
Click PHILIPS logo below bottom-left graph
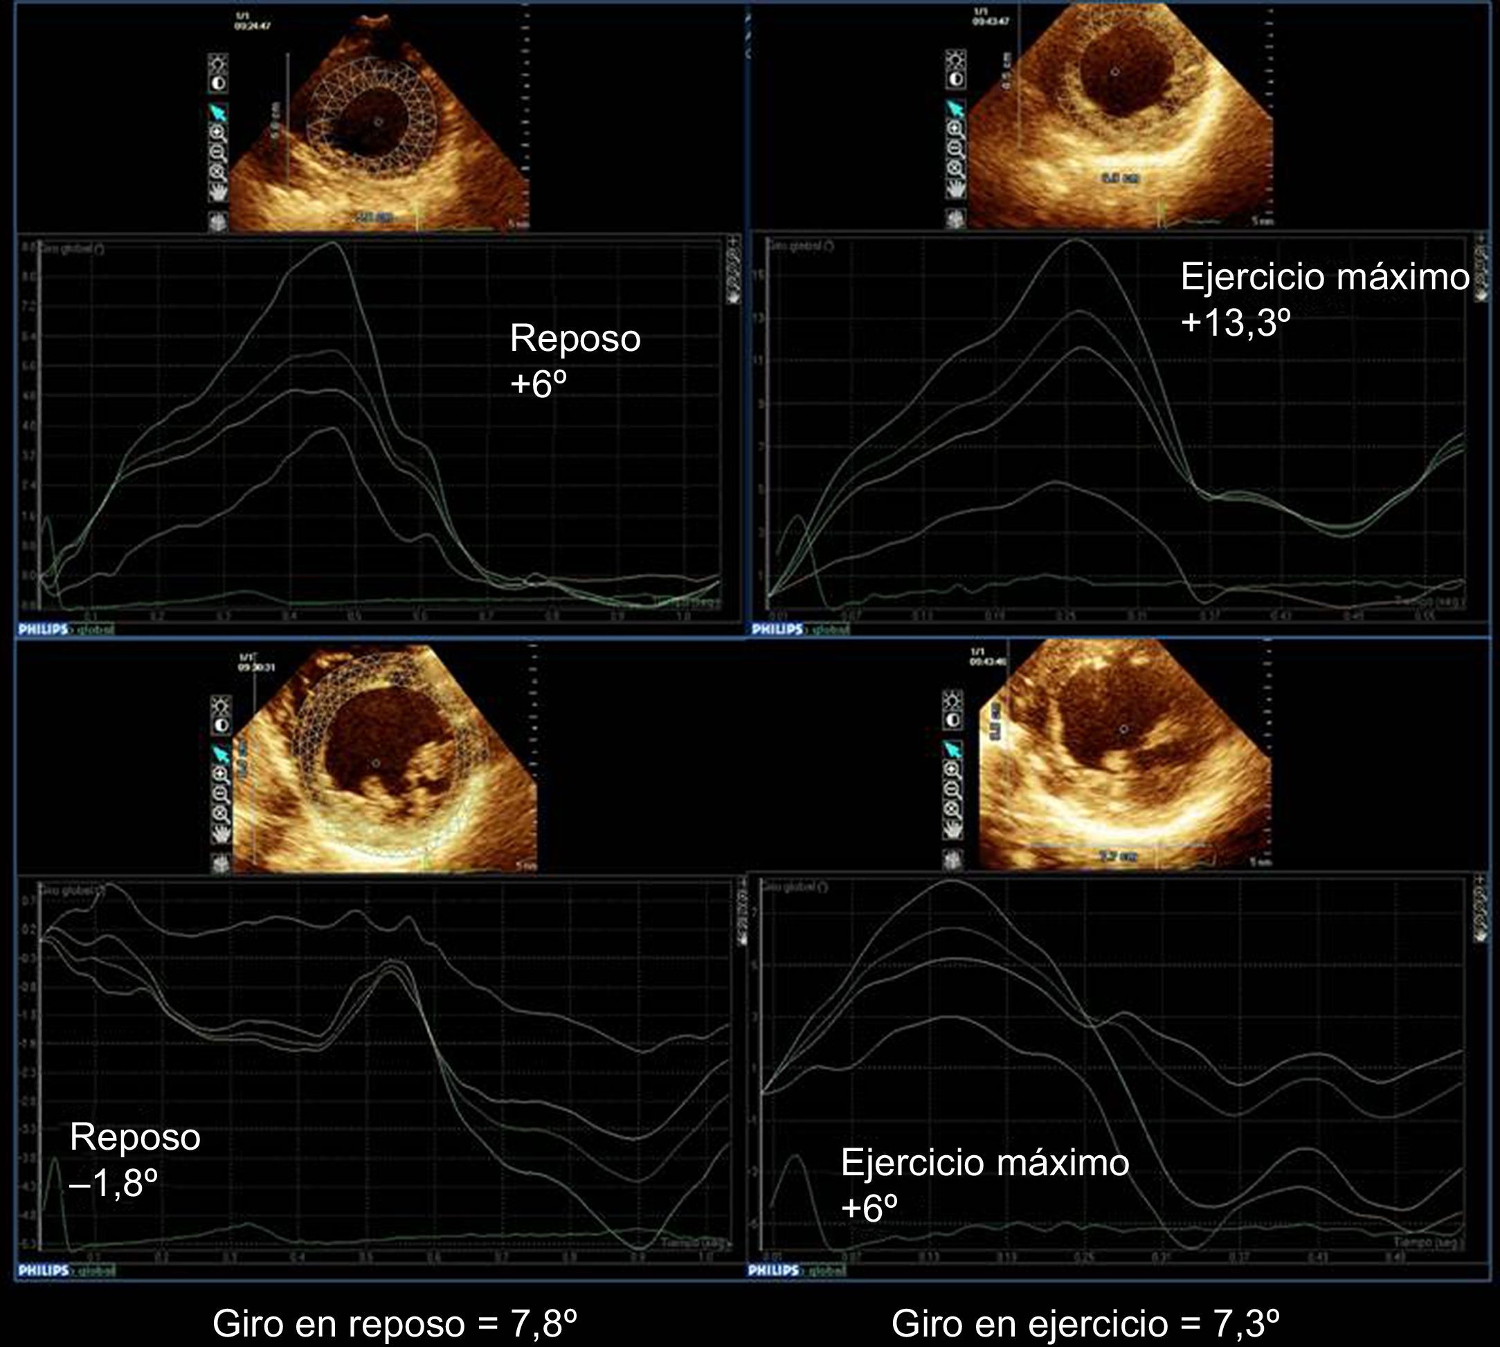(x=43, y=1270)
